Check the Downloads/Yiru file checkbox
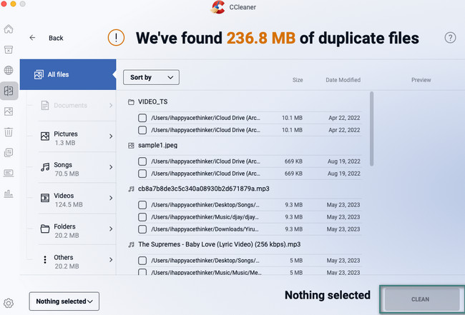 pos(142,229)
